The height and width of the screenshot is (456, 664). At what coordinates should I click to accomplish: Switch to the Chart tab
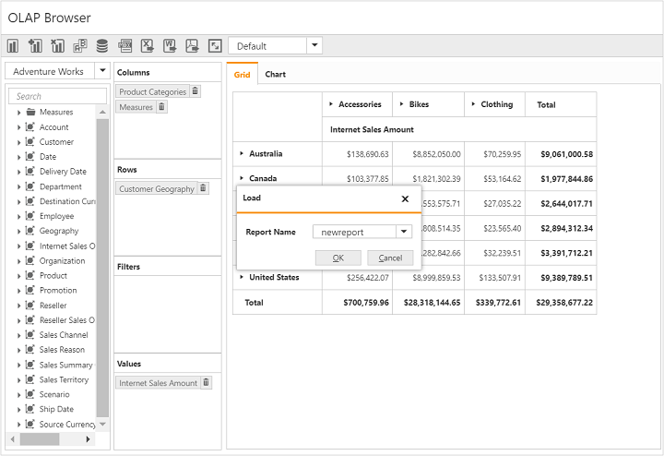coord(275,74)
